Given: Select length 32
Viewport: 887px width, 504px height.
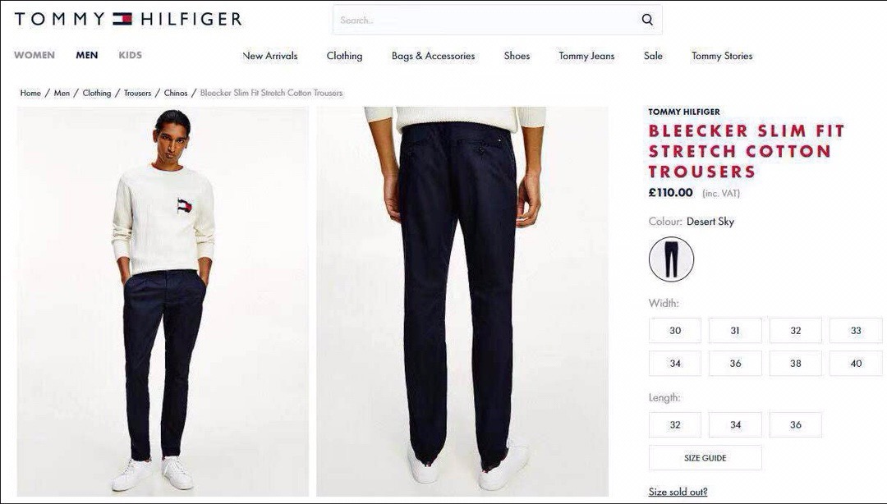Looking at the screenshot, I should click(675, 425).
